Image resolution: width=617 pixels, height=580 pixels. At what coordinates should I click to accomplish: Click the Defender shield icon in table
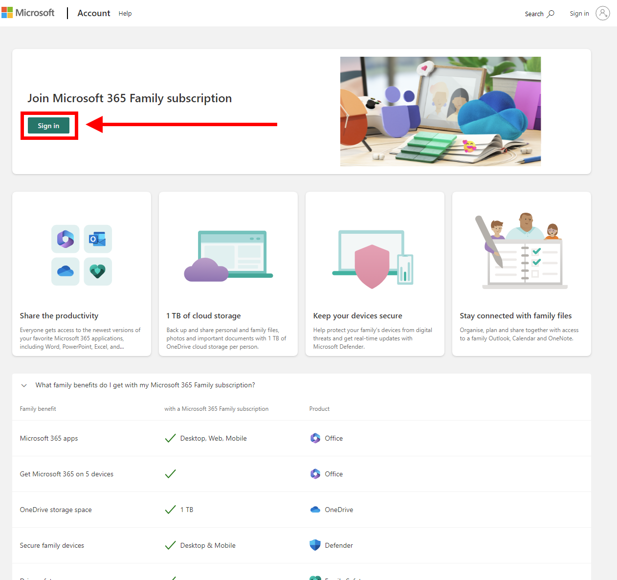(x=315, y=545)
